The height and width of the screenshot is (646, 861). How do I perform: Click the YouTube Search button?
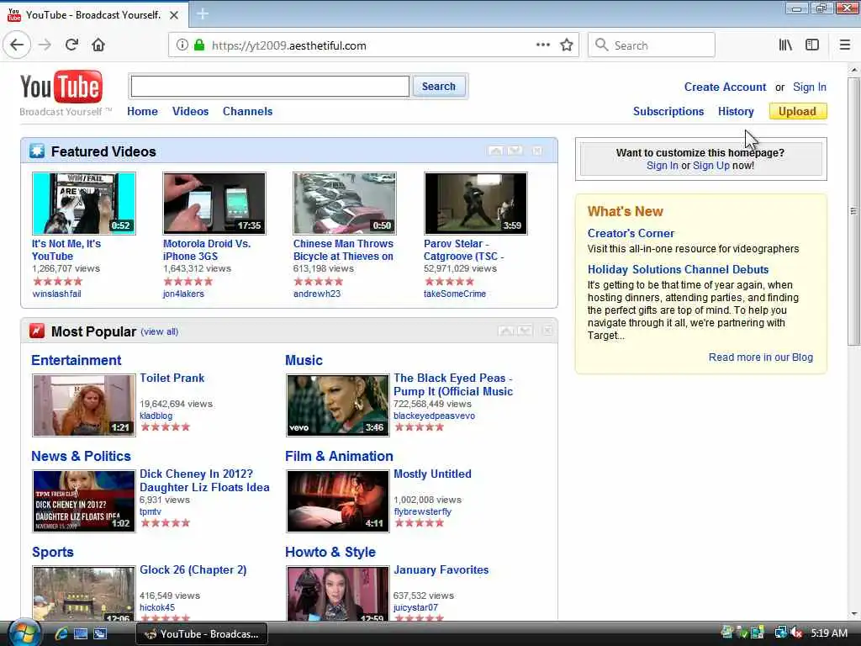[x=438, y=87]
